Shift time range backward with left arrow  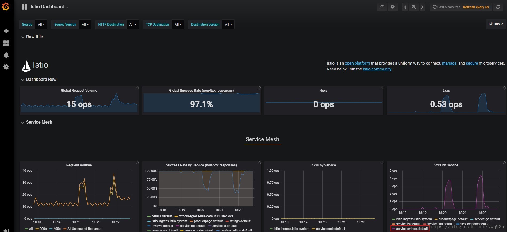tap(405, 7)
